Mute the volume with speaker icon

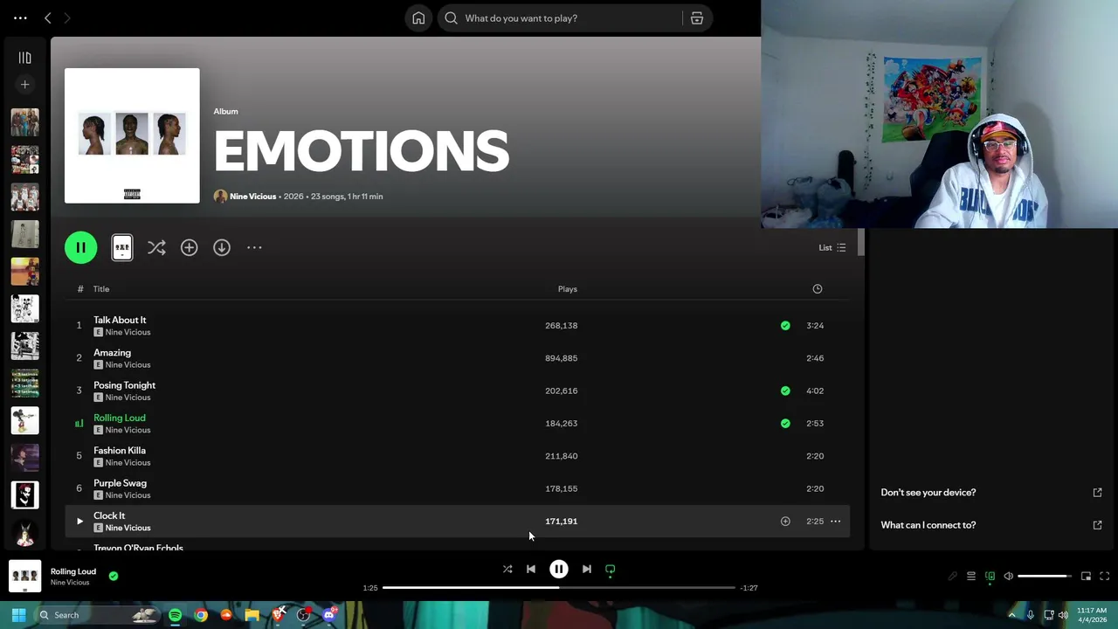(x=1009, y=577)
